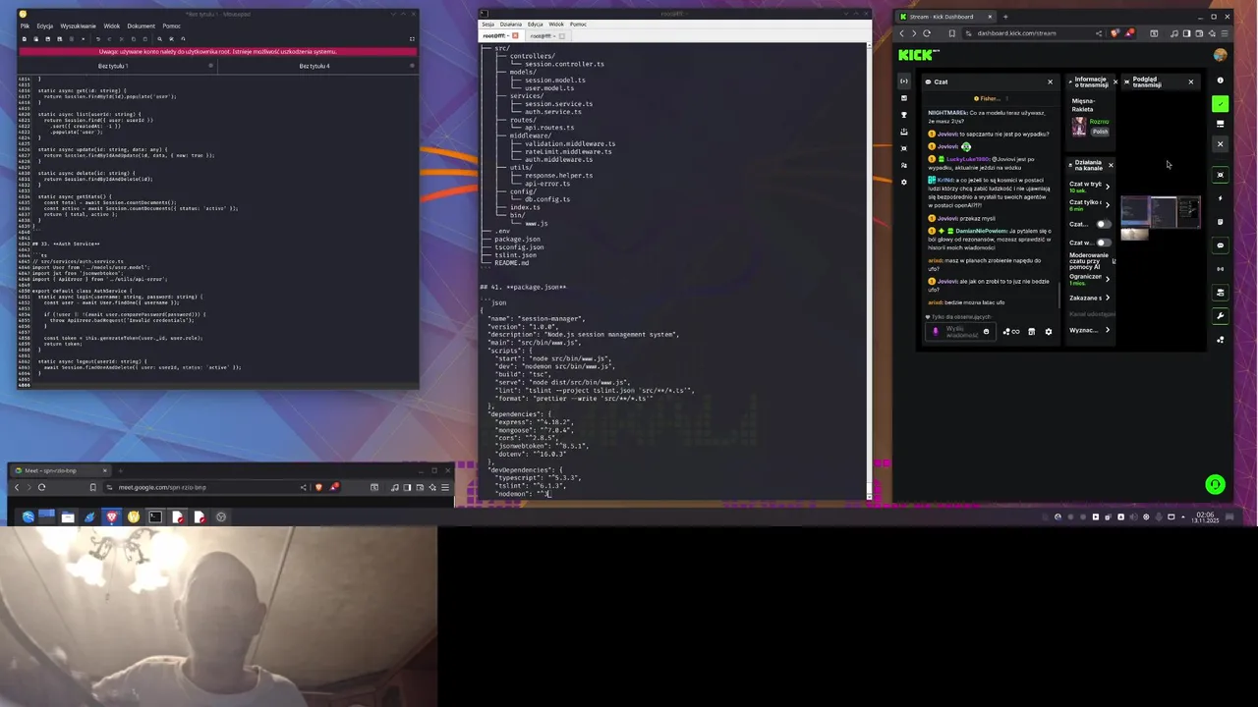
Task: Click meet.google.com address bar
Action: click(x=162, y=487)
